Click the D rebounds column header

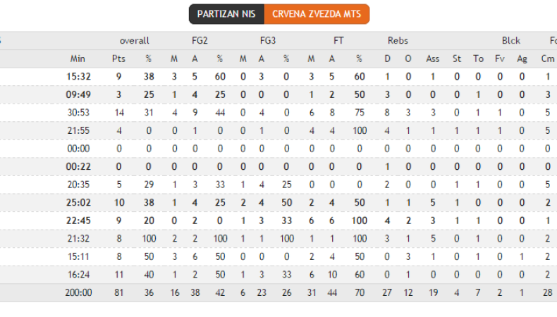(x=387, y=58)
